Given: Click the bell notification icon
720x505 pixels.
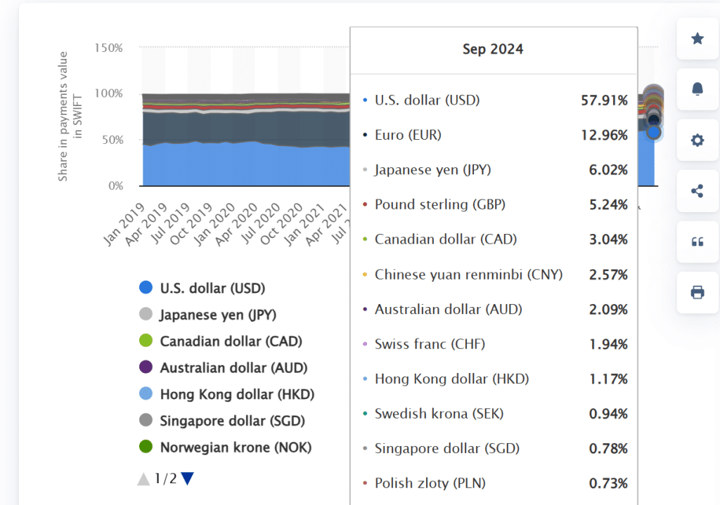Looking at the screenshot, I should tap(697, 89).
